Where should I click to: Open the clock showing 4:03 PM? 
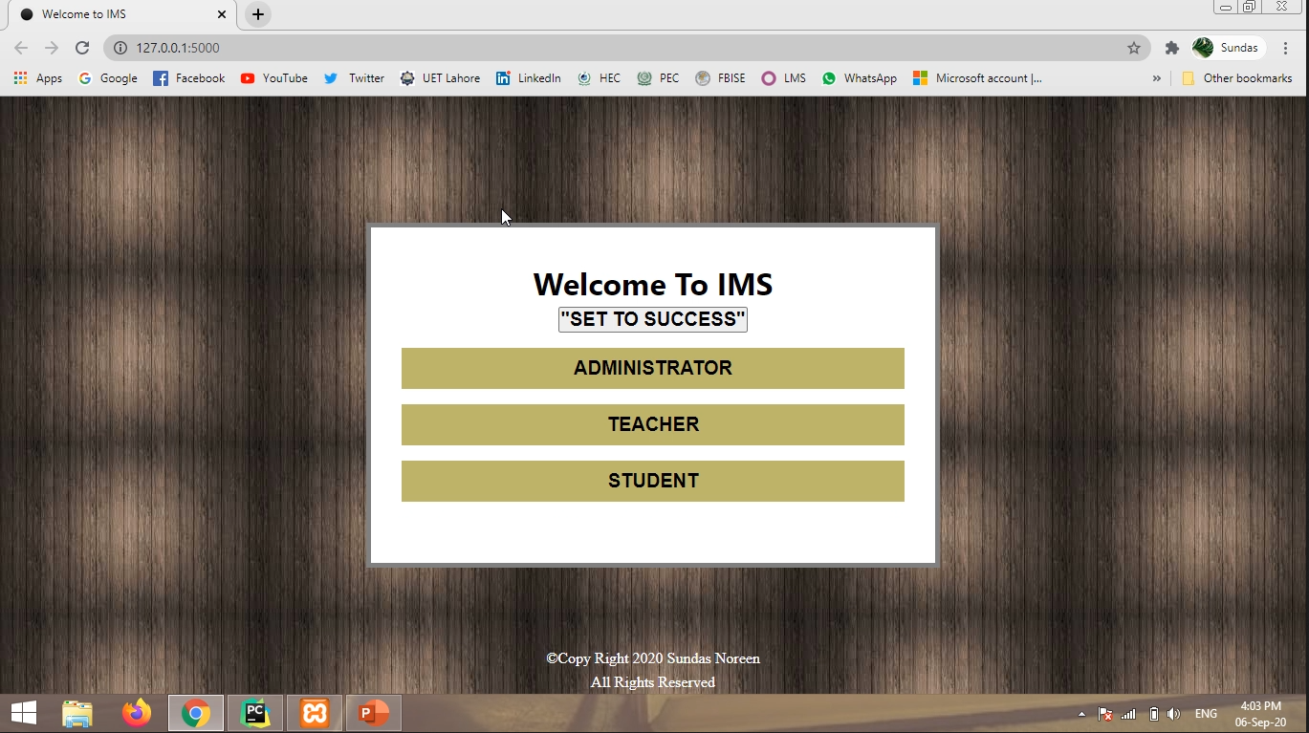pyautogui.click(x=1260, y=714)
